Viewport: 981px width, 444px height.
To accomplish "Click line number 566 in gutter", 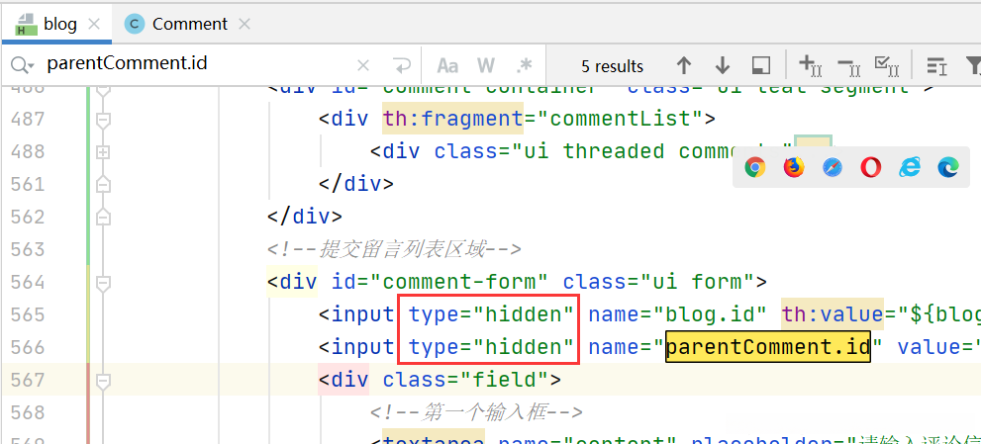I will point(28,347).
